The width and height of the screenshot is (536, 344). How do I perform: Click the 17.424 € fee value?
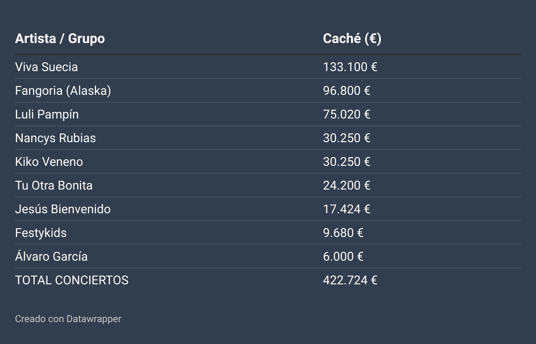(x=347, y=209)
